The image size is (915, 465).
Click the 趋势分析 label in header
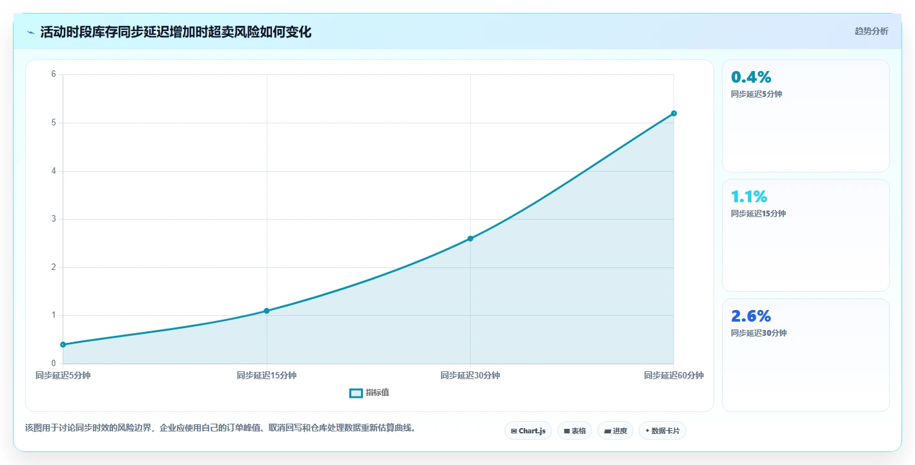(871, 31)
